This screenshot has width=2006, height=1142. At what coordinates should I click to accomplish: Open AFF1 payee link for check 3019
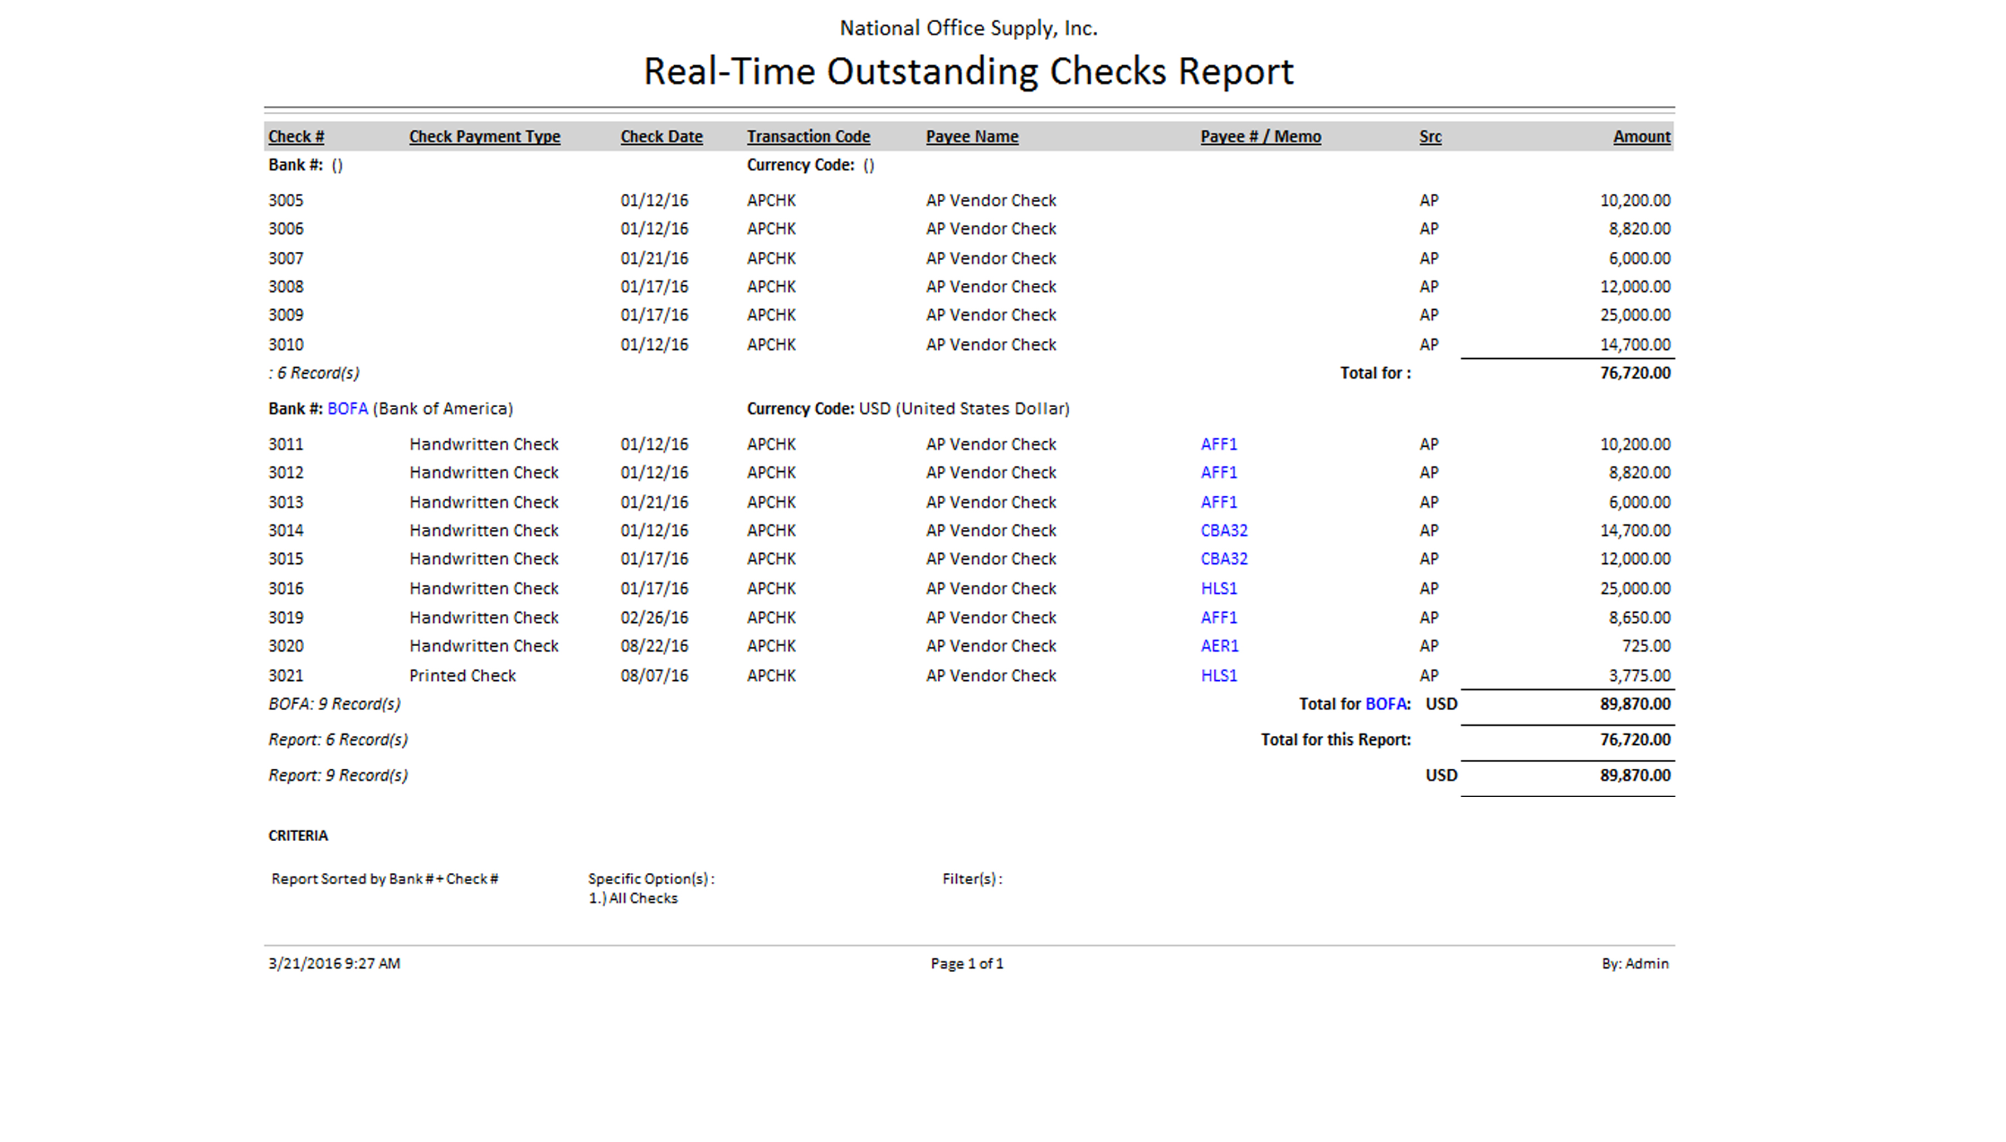click(x=1218, y=617)
